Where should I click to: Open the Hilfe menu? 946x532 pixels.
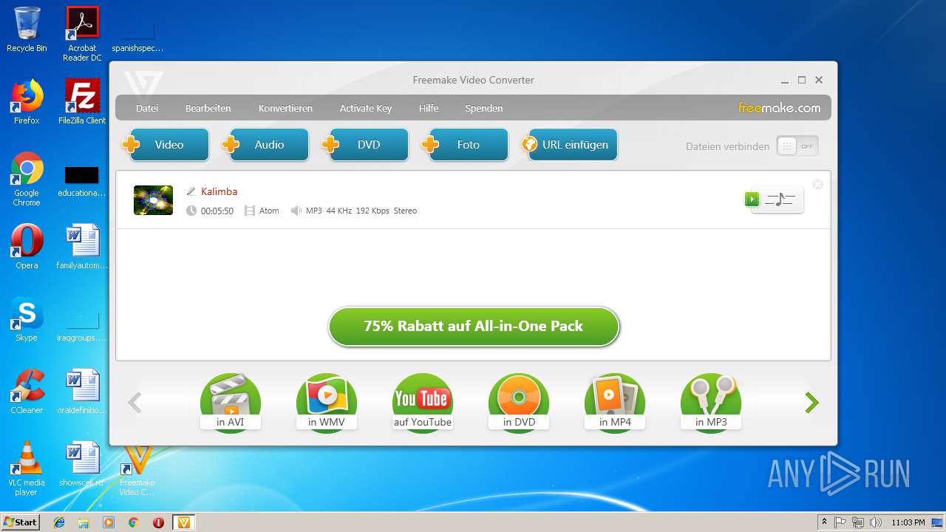click(429, 108)
